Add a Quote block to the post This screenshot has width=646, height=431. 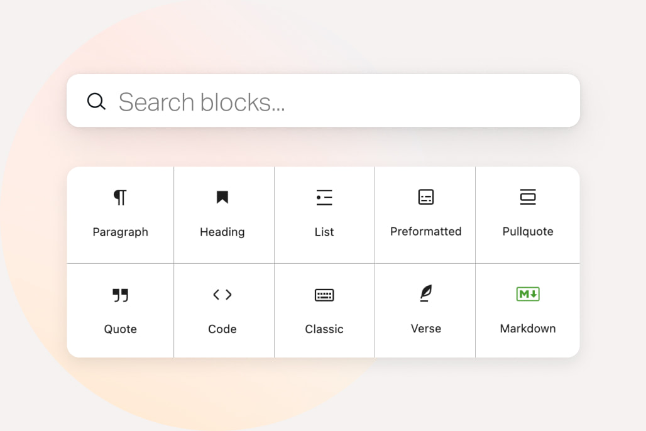coord(120,311)
